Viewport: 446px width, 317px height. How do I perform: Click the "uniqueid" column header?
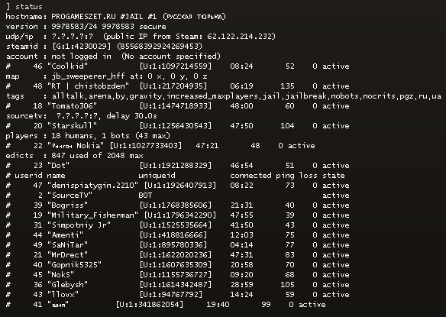coord(157,176)
